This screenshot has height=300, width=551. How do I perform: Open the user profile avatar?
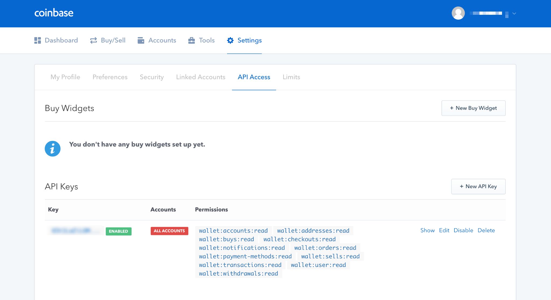pyautogui.click(x=458, y=13)
